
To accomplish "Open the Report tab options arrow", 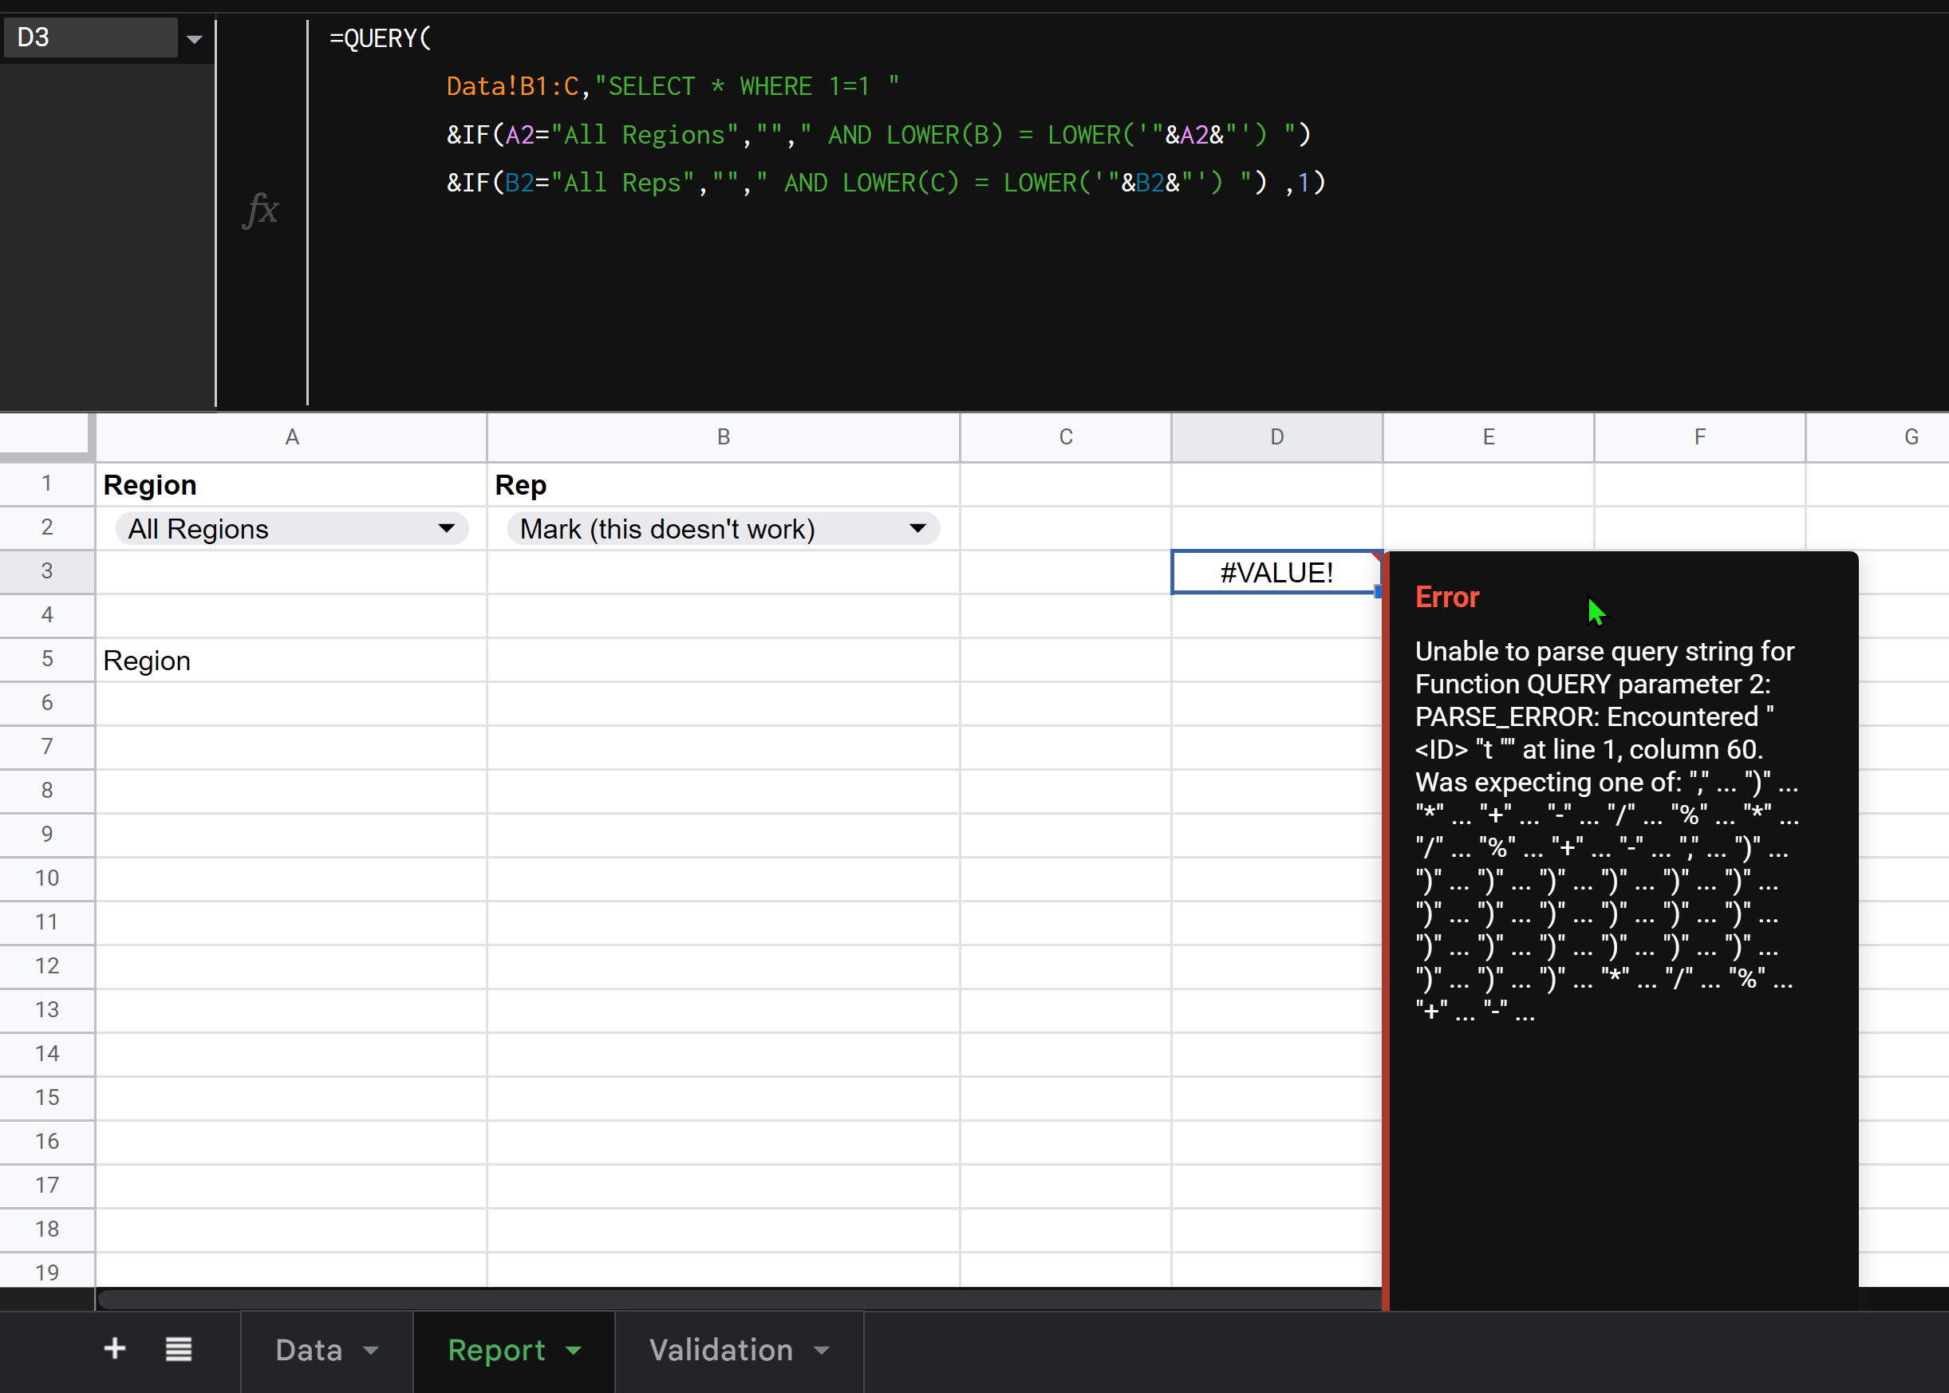I will coord(573,1350).
